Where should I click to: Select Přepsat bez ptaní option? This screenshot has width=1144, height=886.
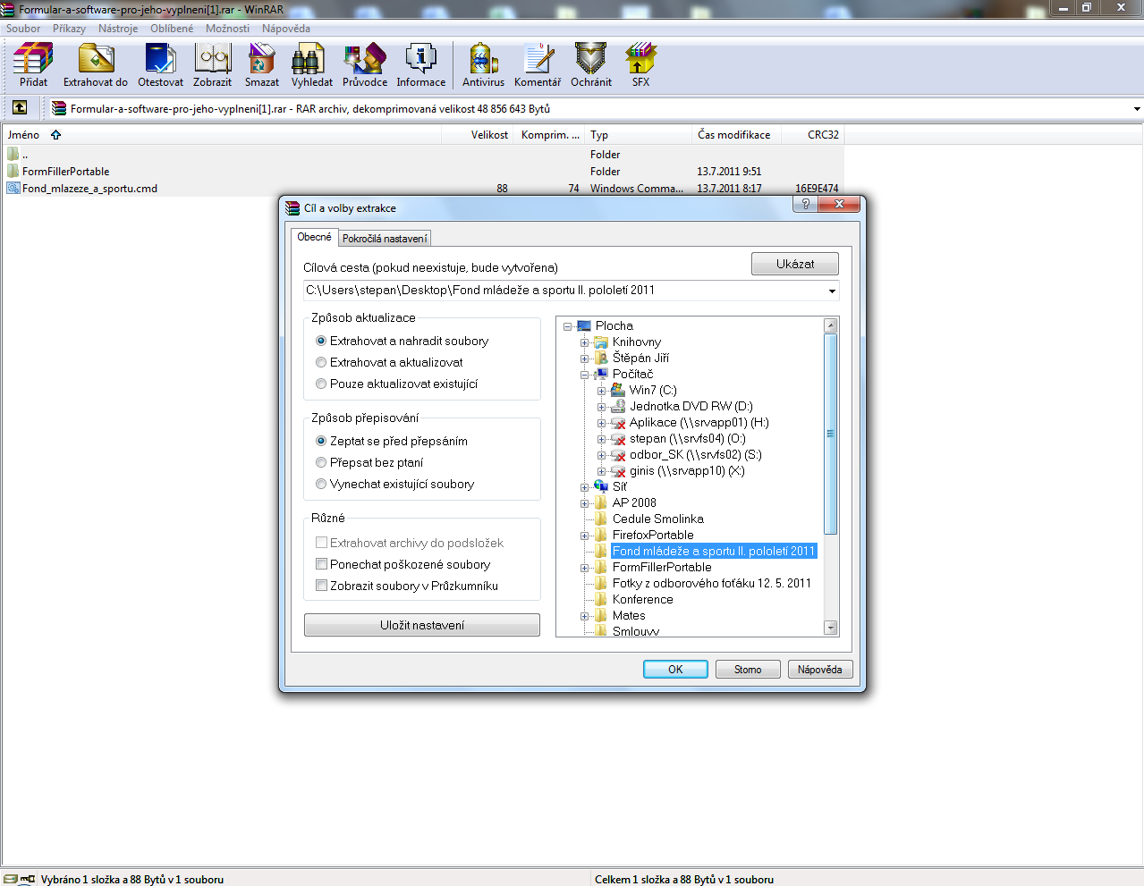pyautogui.click(x=321, y=462)
